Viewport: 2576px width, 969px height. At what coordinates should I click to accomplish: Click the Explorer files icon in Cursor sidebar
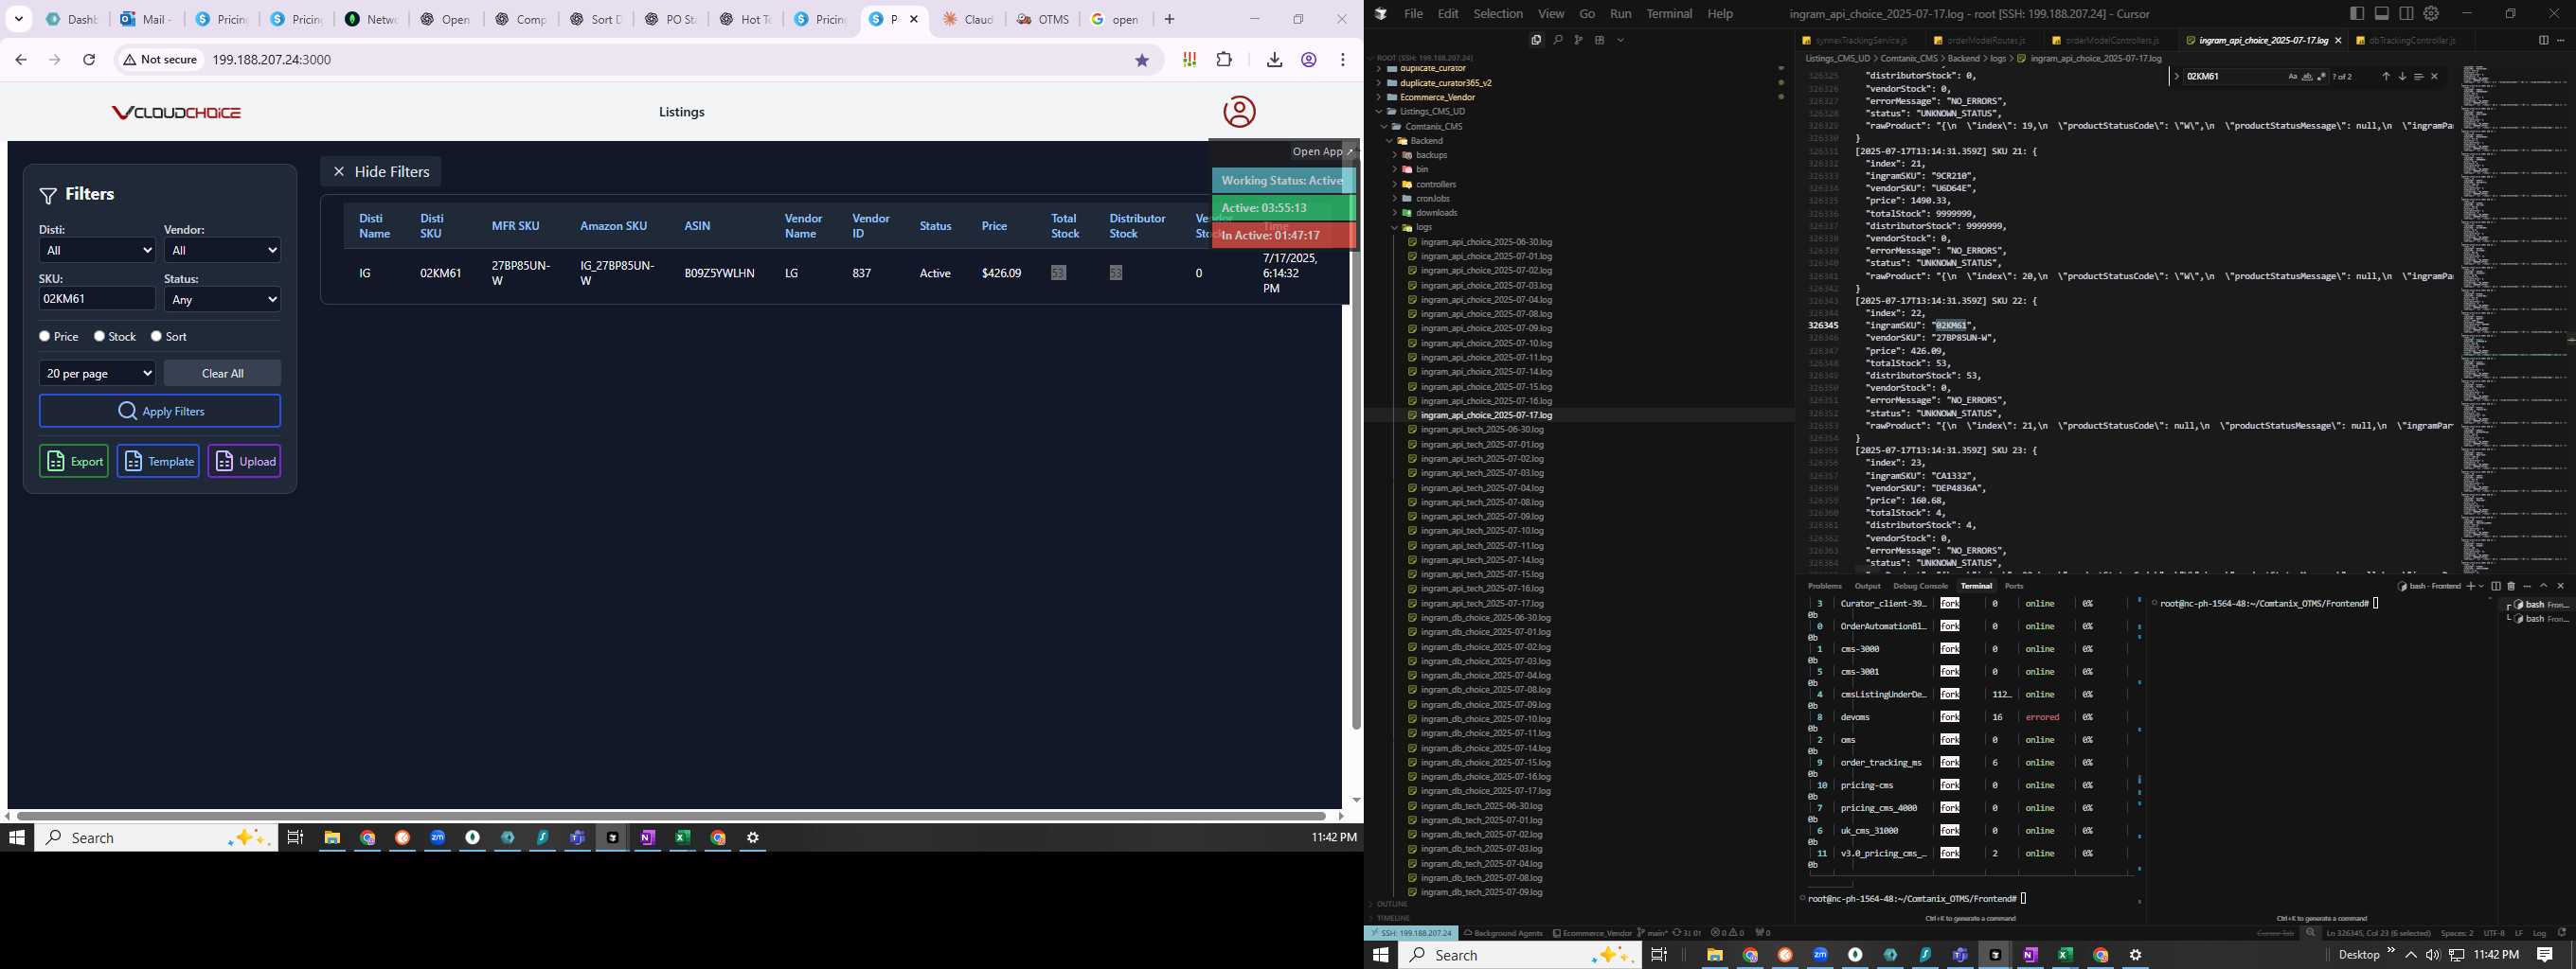(1536, 40)
